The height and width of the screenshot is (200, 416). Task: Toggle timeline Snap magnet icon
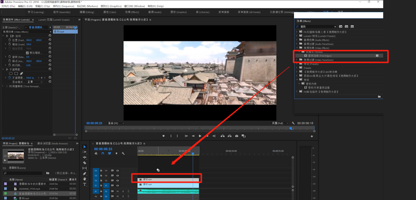click(x=103, y=153)
